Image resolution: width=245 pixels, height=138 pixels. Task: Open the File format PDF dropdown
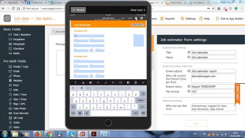(x=213, y=92)
